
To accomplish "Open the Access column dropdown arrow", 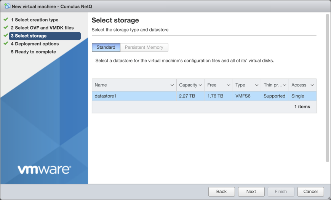I will [x=312, y=85].
